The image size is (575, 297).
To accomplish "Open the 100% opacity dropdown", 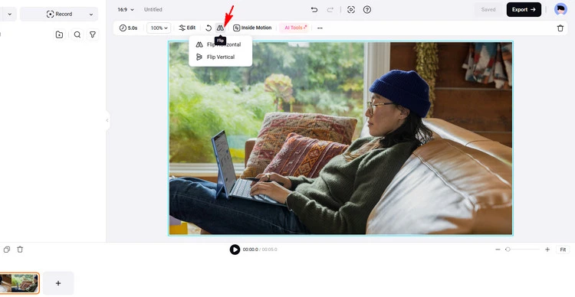I will pos(159,28).
